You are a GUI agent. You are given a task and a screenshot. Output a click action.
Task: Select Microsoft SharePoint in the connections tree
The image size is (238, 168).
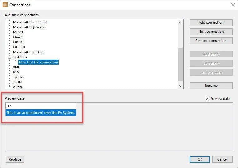pos(30,22)
